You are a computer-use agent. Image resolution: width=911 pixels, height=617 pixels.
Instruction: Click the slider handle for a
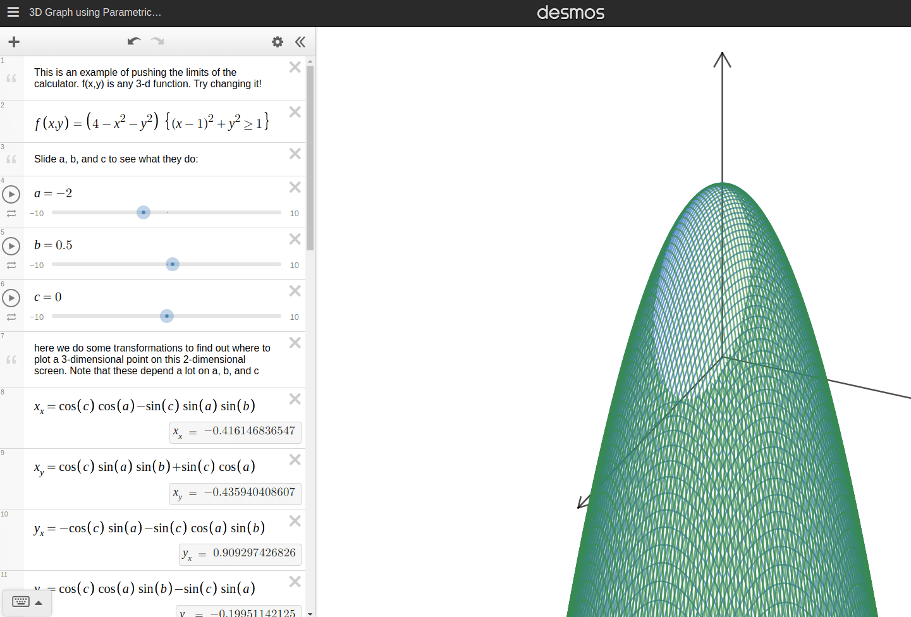coord(144,212)
